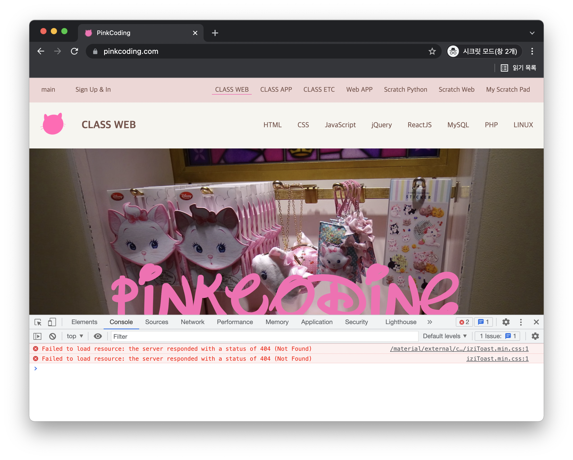Show more DevTools tabs chevron
Image resolution: width=573 pixels, height=460 pixels.
point(430,322)
